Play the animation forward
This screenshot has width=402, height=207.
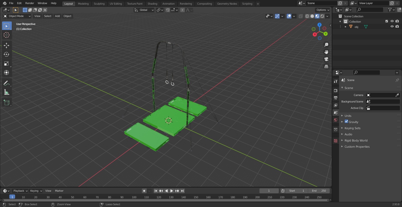pos(172,191)
